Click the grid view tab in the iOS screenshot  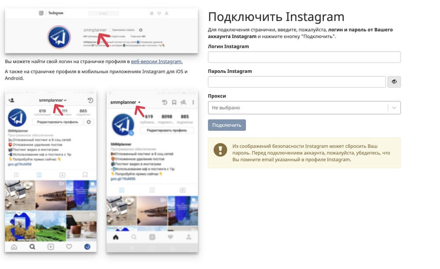coord(16,175)
